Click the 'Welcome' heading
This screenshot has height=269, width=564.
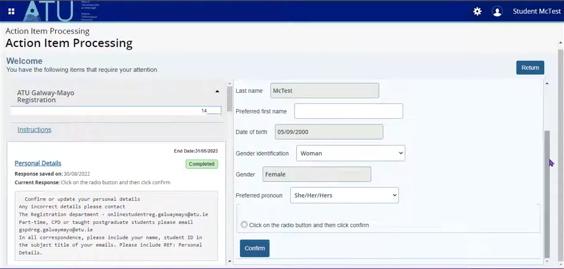24,61
